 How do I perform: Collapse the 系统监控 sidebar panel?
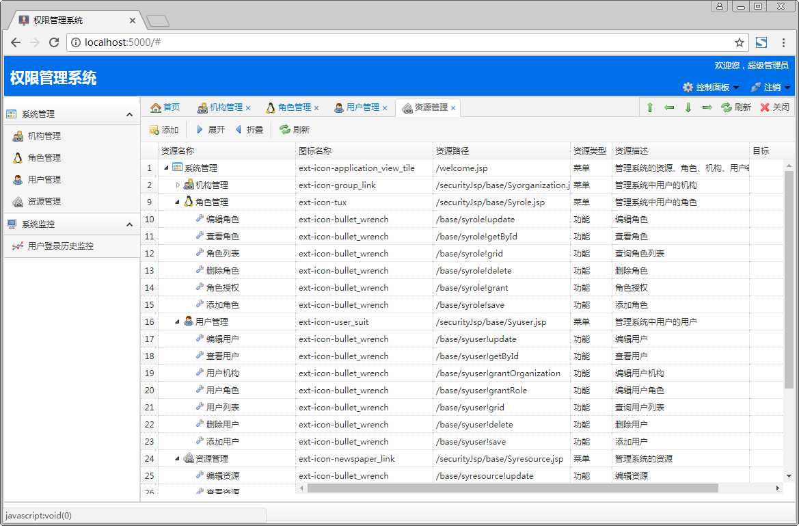point(129,224)
